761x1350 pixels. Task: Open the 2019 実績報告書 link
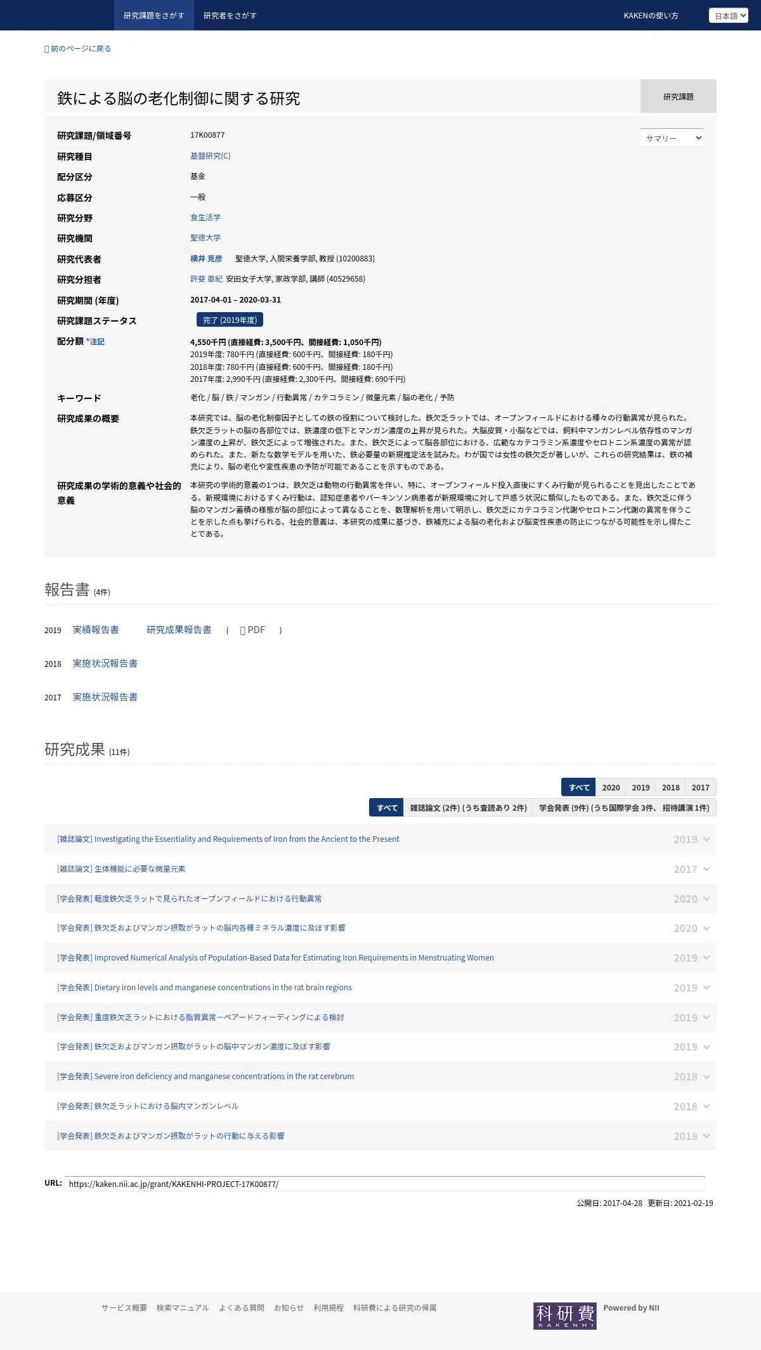(96, 630)
